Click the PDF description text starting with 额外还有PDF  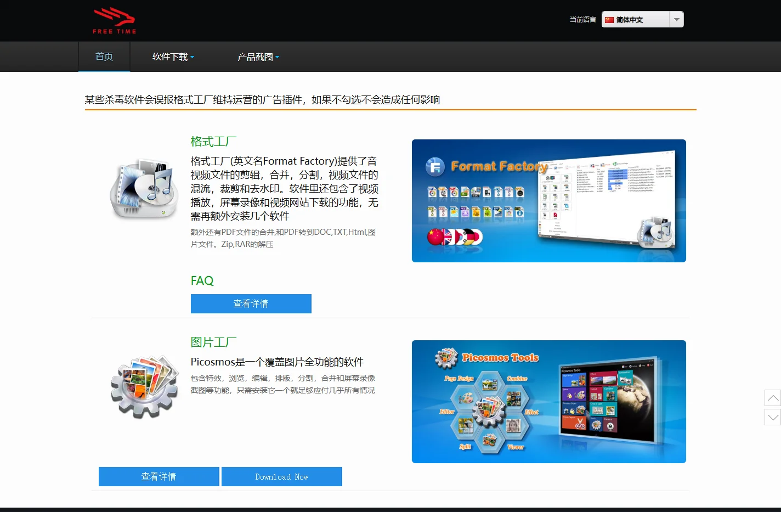pos(283,238)
